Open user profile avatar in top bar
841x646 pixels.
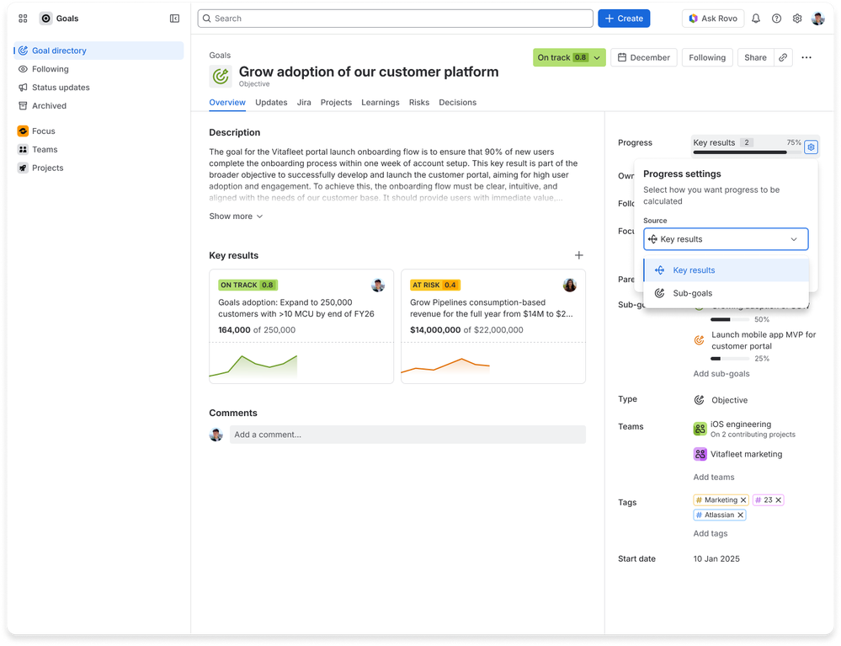point(817,19)
